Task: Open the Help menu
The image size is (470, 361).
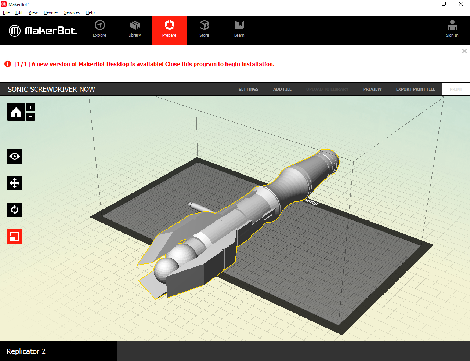Action: pos(90,12)
